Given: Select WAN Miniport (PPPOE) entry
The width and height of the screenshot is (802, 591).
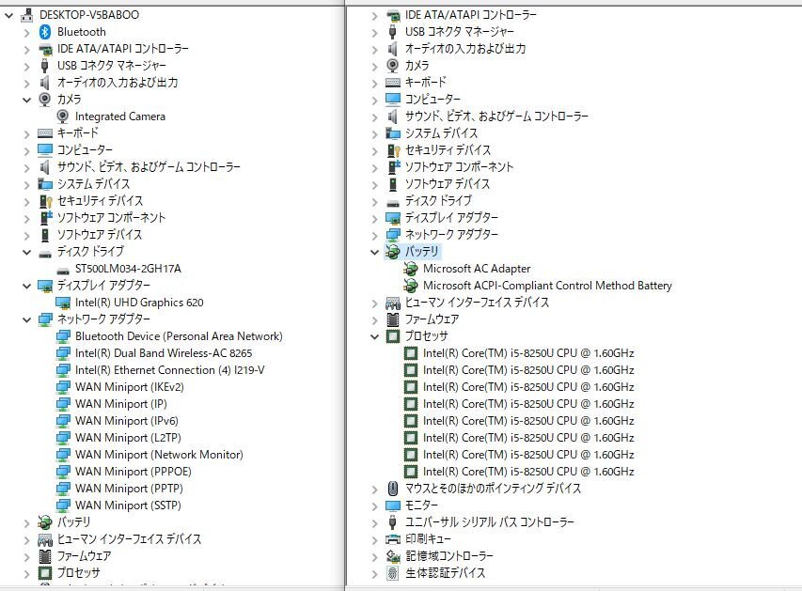Looking at the screenshot, I should [134, 472].
